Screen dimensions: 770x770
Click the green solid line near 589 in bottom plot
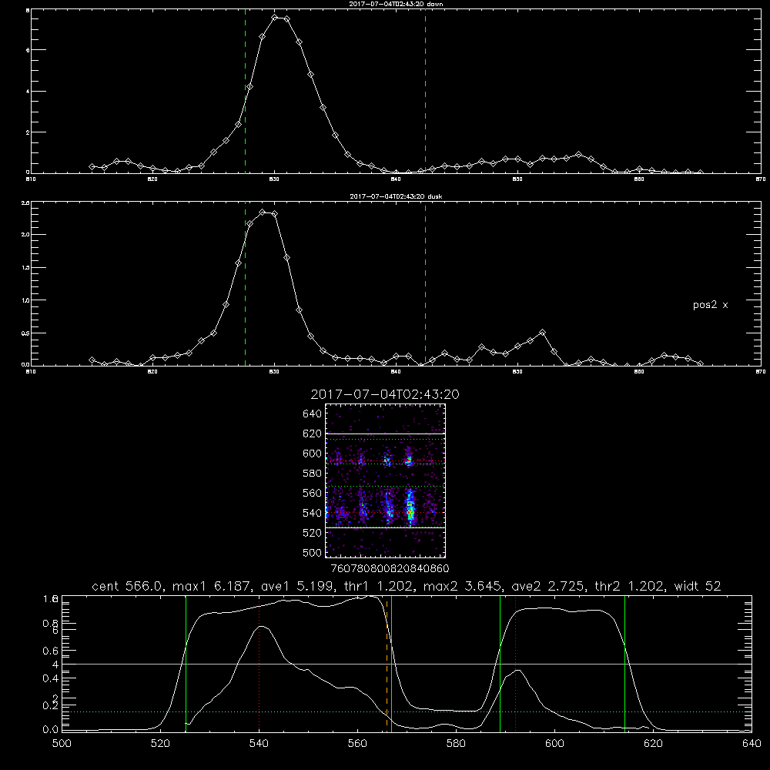click(x=500, y=664)
